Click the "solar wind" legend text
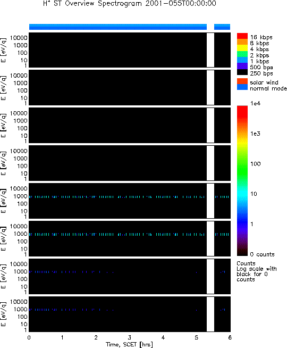This screenshot has width=287, height=348. coord(264,82)
